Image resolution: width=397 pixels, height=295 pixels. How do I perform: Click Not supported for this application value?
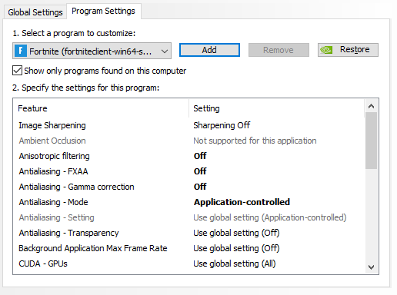(x=255, y=141)
